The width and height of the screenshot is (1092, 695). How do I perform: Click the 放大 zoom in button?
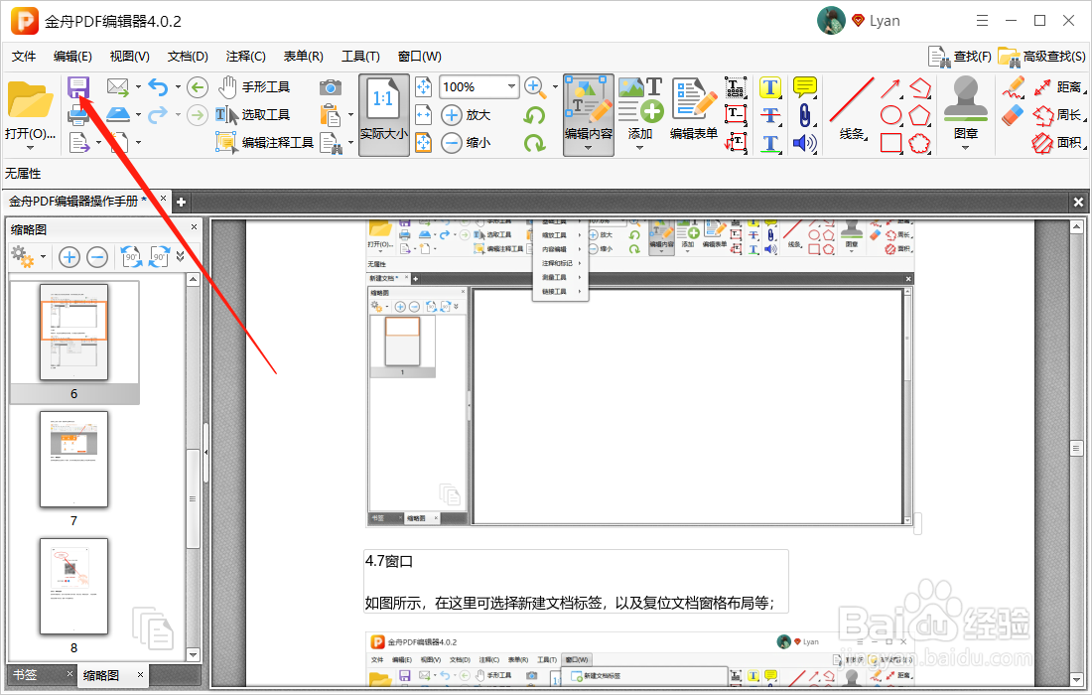point(467,115)
